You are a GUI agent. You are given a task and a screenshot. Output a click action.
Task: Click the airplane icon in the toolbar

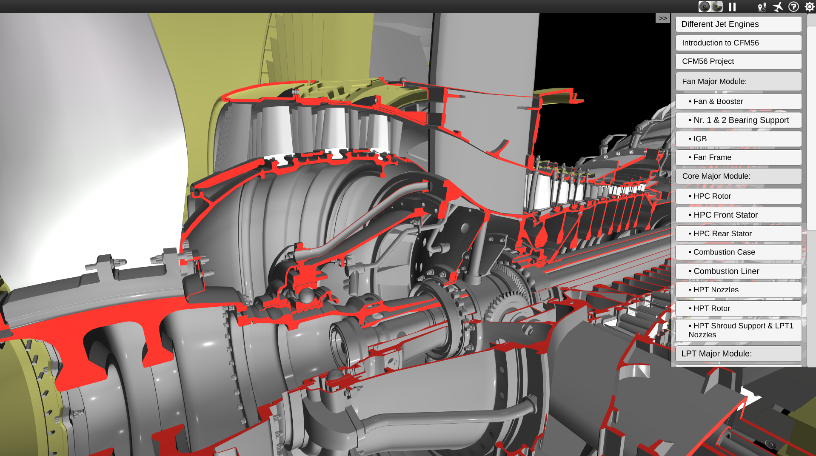[x=778, y=6]
